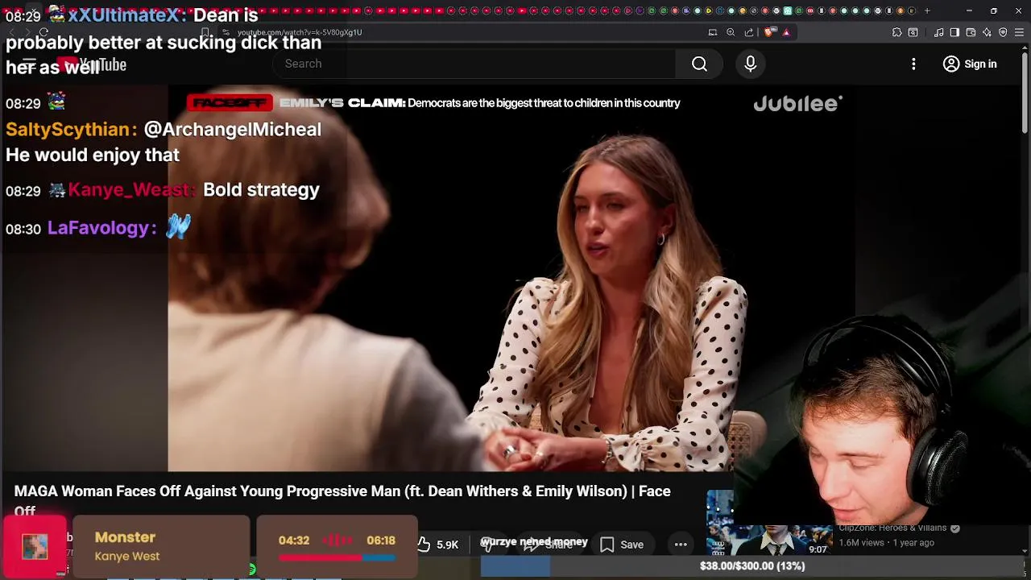The width and height of the screenshot is (1031, 580).
Task: Open YouTube three-dot settings menu
Action: click(x=913, y=64)
